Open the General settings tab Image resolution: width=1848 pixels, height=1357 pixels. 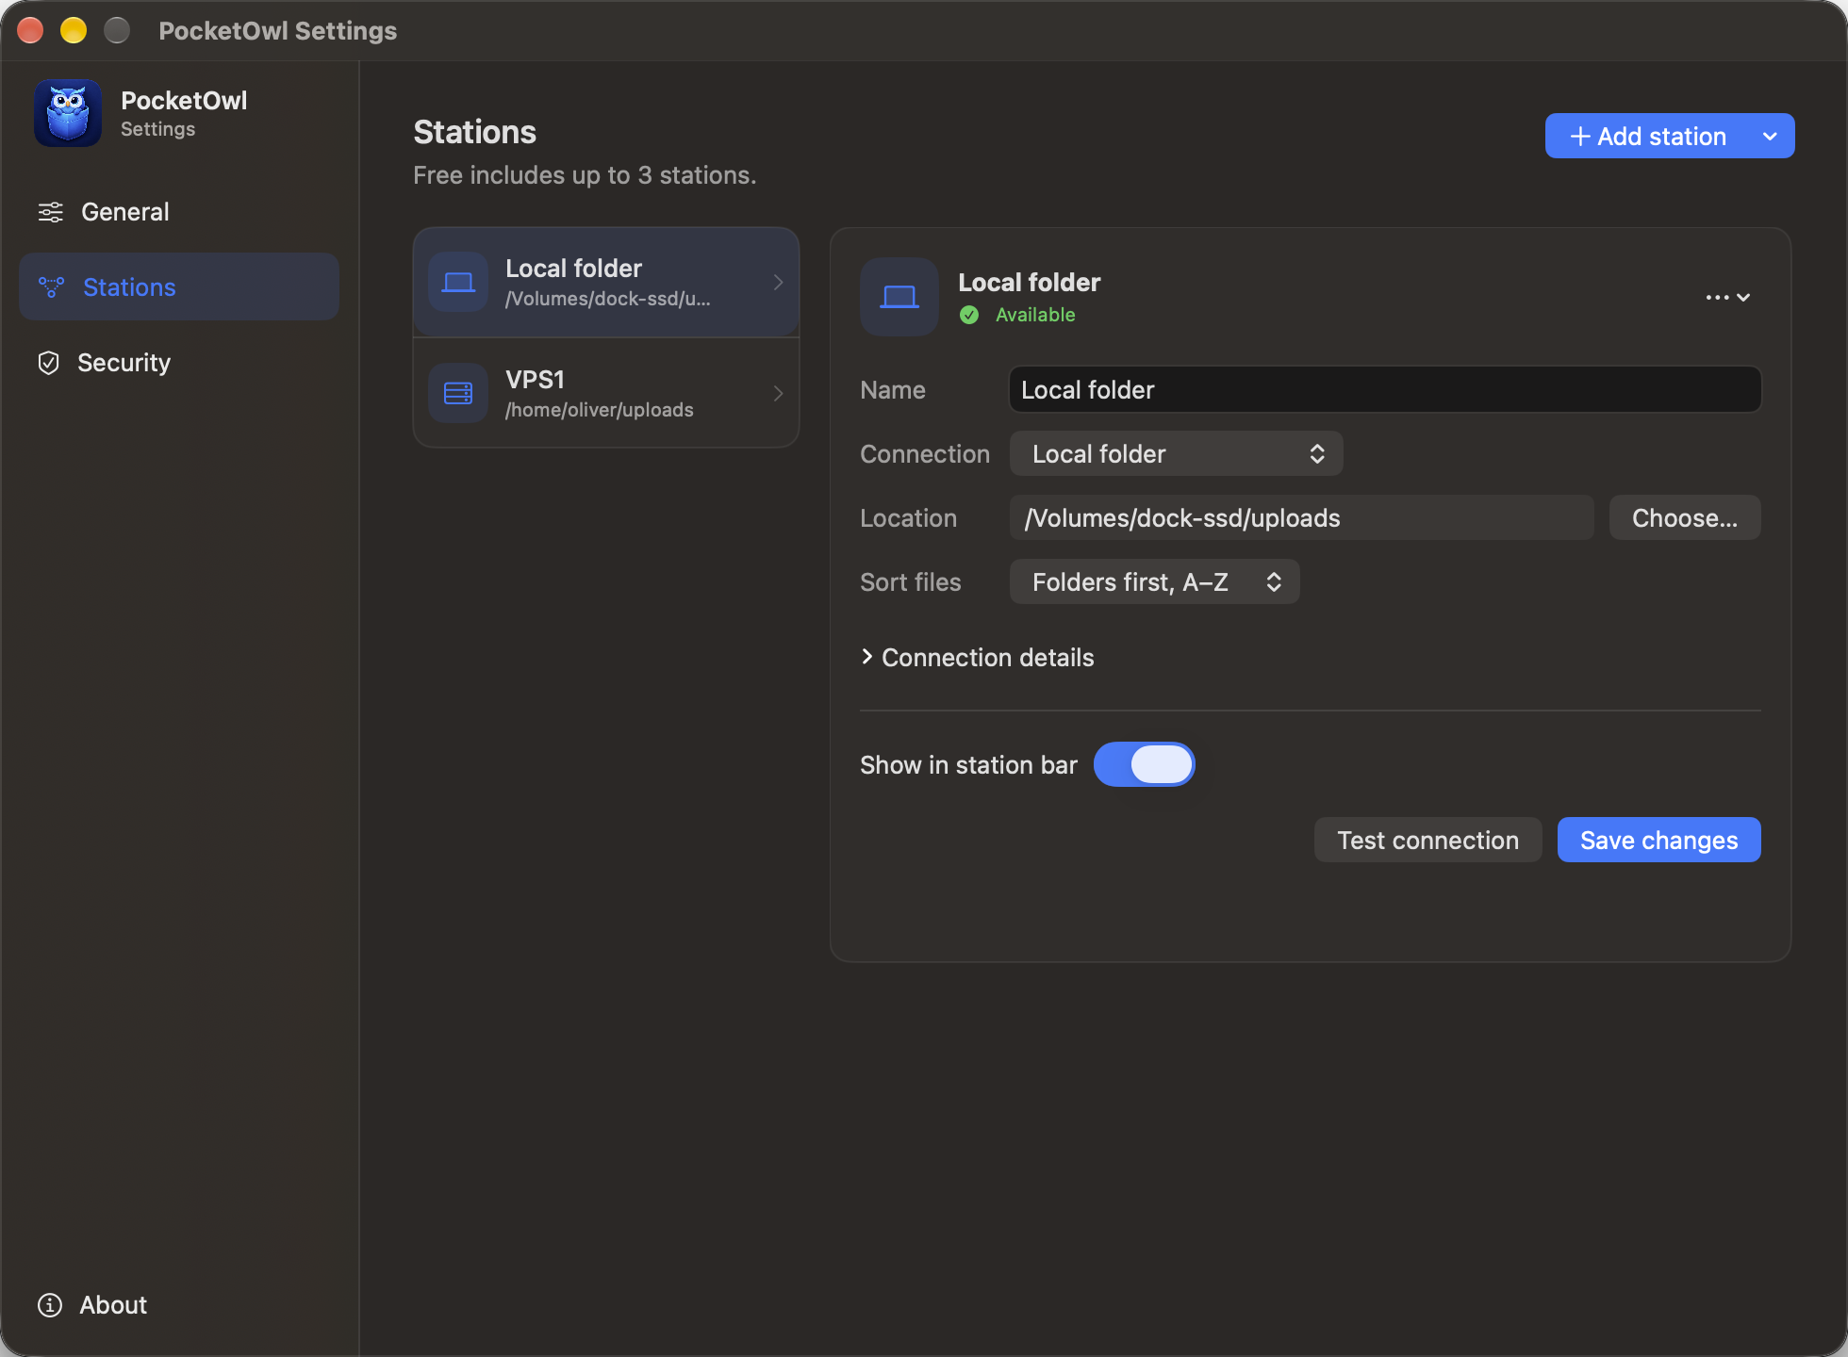[179, 212]
